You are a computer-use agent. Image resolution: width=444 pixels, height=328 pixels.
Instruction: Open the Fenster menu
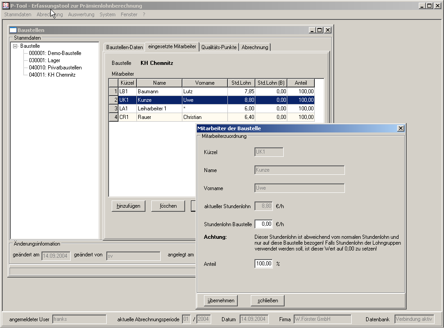tap(129, 14)
